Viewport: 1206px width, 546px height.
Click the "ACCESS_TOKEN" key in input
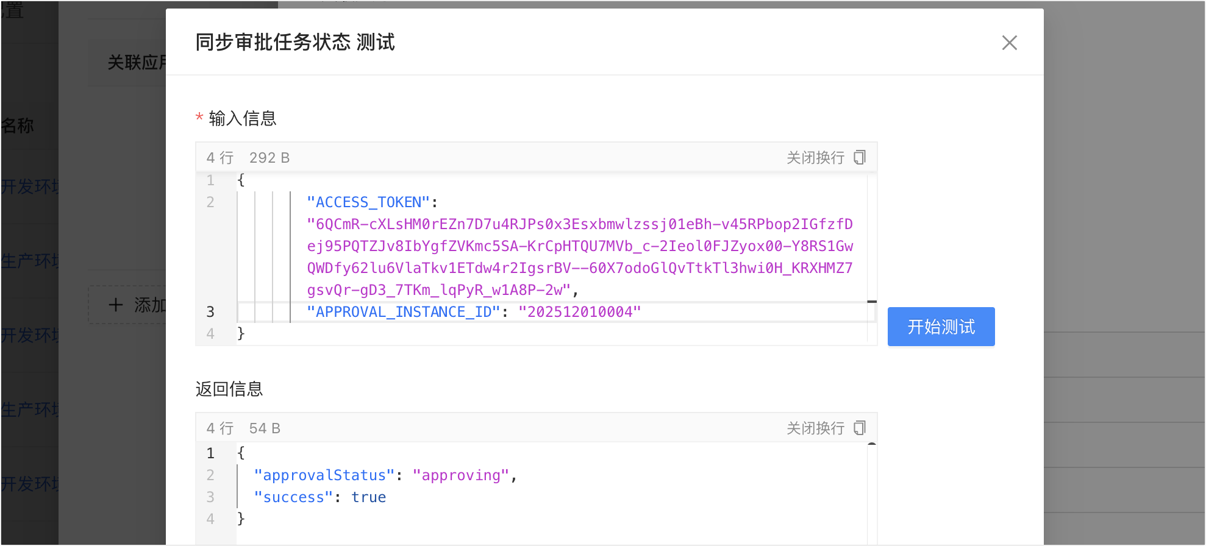coord(368,202)
